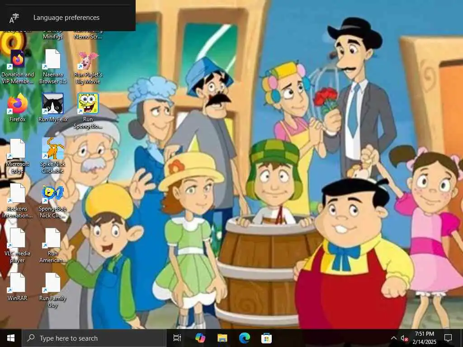Open Task View on the taskbar
This screenshot has height=347, width=463.
177,338
